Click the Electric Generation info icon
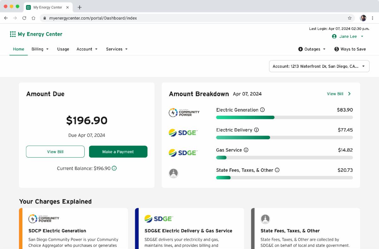Viewport: 379px width, 249px height. pyautogui.click(x=262, y=110)
